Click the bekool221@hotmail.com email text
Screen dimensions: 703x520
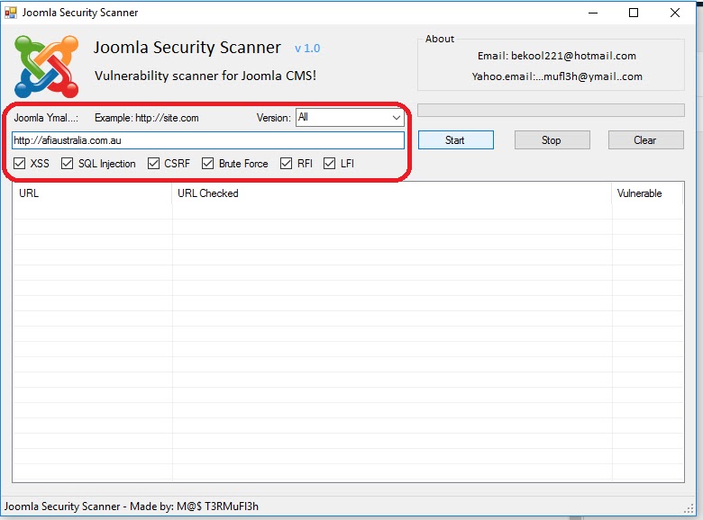(556, 56)
